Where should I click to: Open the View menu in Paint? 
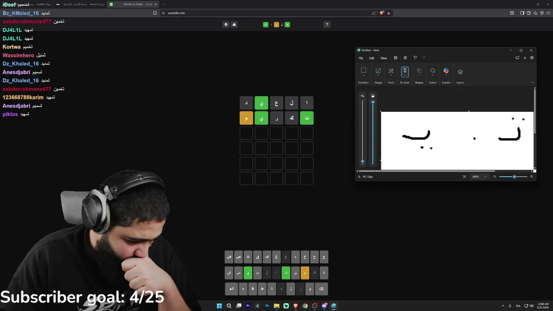point(383,58)
